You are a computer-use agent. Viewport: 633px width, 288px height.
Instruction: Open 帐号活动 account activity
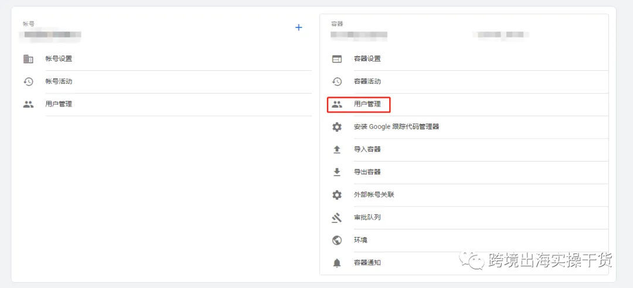coord(59,81)
